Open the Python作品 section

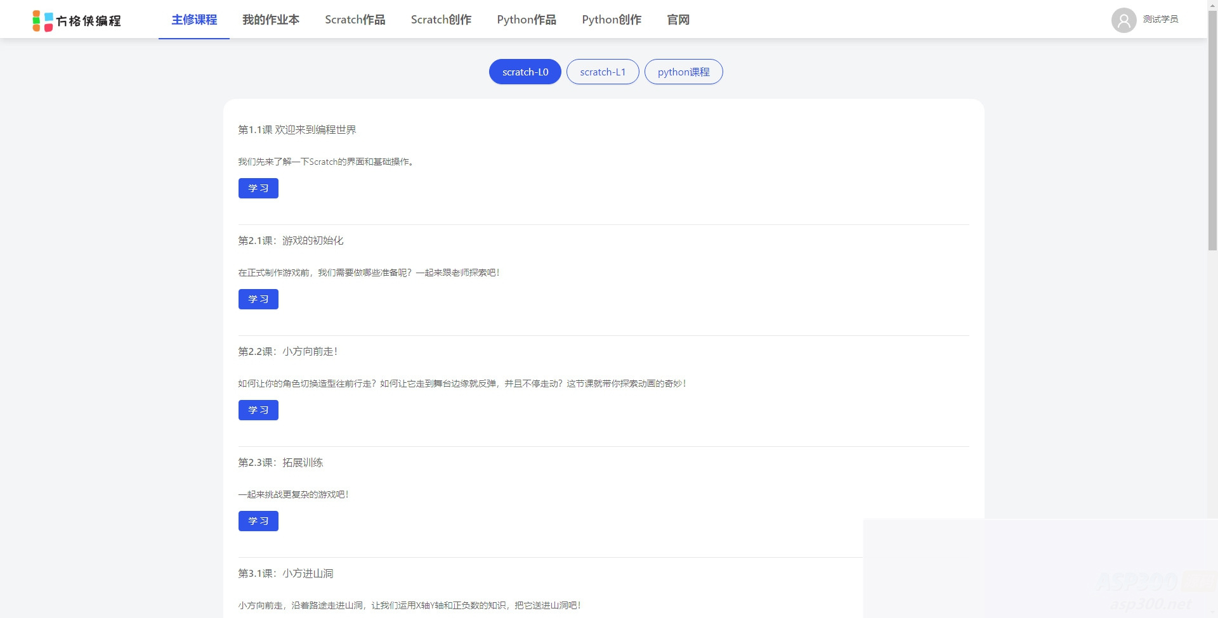[x=527, y=20]
